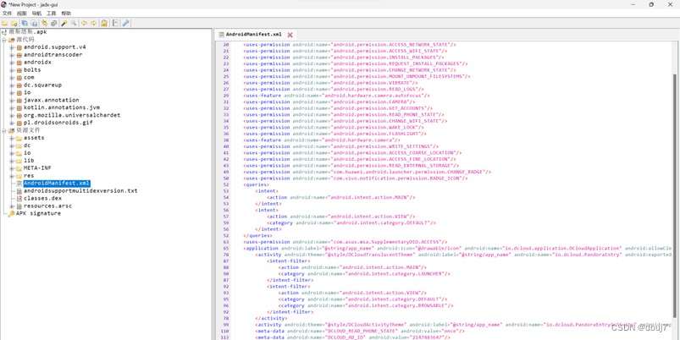
Task: Close the AndroidManifest.xml tab via red X
Action: pos(290,35)
